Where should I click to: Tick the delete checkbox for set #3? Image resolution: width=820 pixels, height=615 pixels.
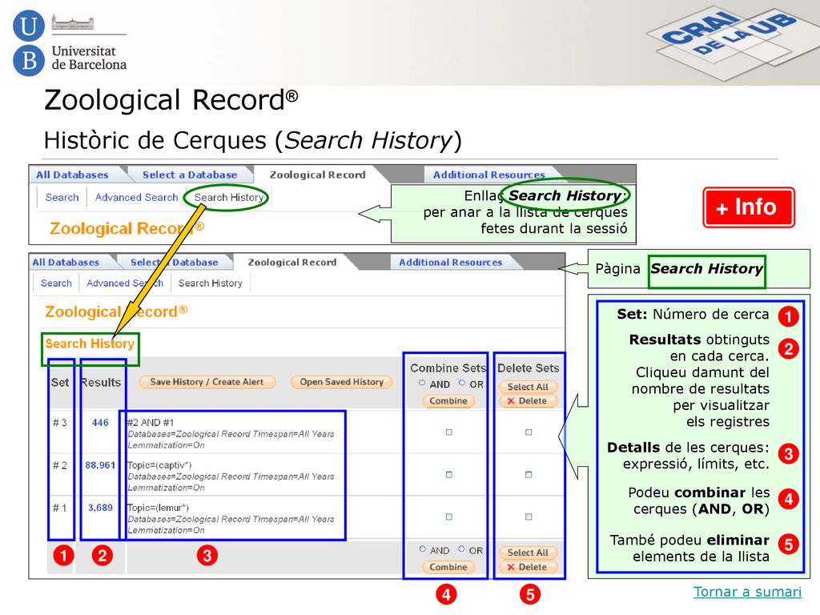529,432
